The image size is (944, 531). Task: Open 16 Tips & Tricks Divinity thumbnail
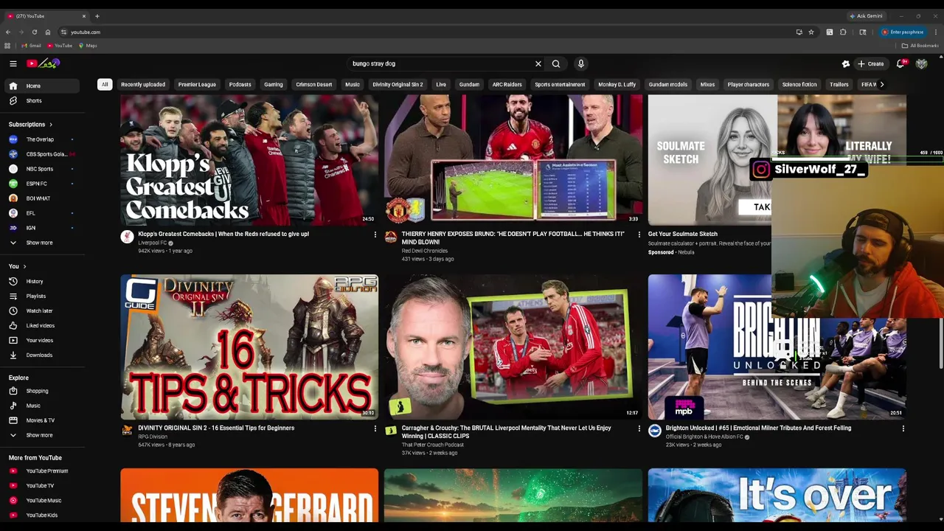(x=249, y=347)
